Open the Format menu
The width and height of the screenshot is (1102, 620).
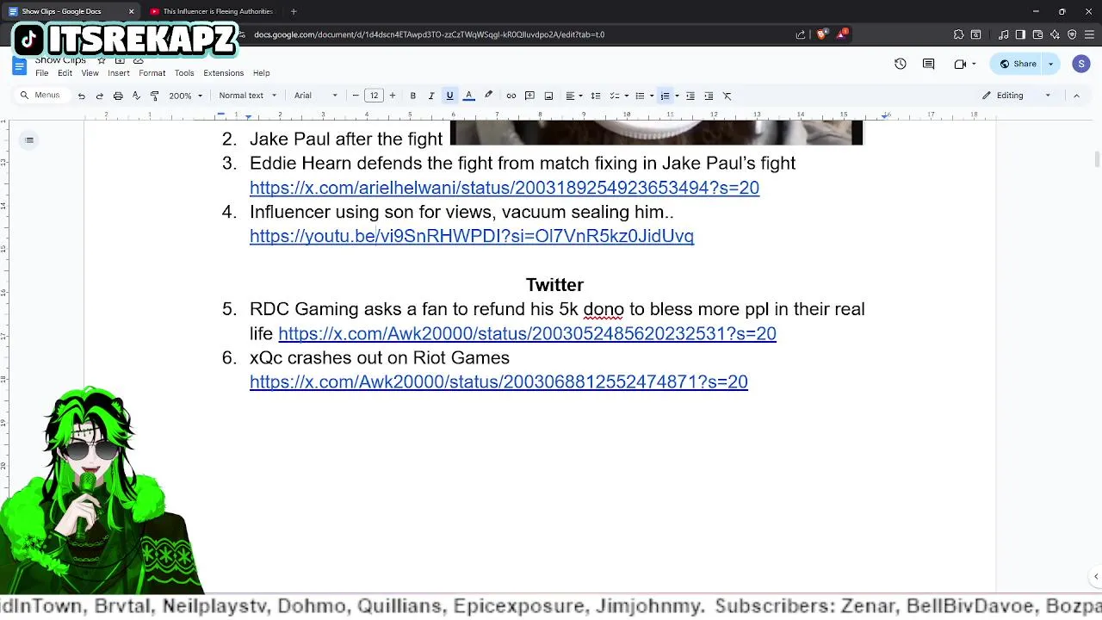152,73
